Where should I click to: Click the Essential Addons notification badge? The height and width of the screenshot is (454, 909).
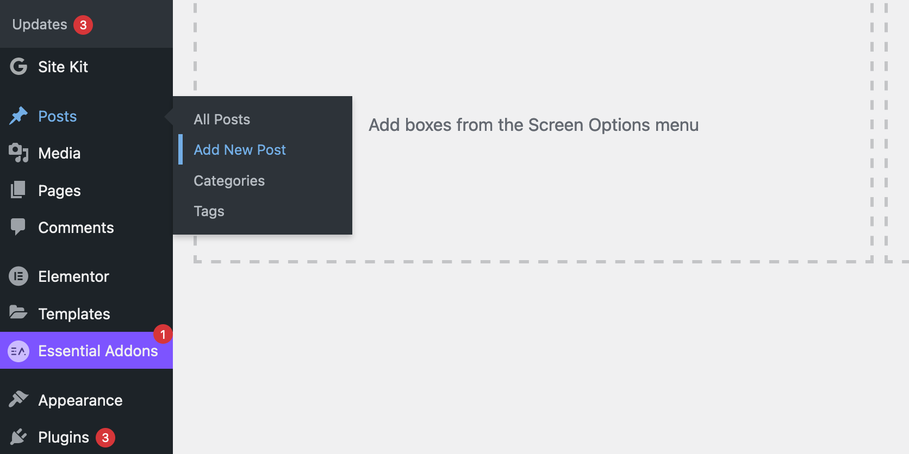click(163, 335)
